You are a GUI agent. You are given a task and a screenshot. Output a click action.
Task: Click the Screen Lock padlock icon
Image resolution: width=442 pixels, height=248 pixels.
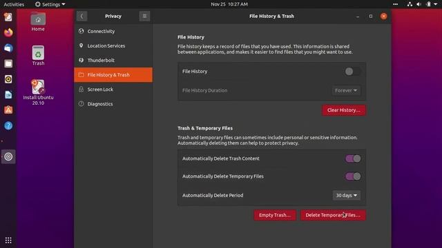pyautogui.click(x=81, y=89)
